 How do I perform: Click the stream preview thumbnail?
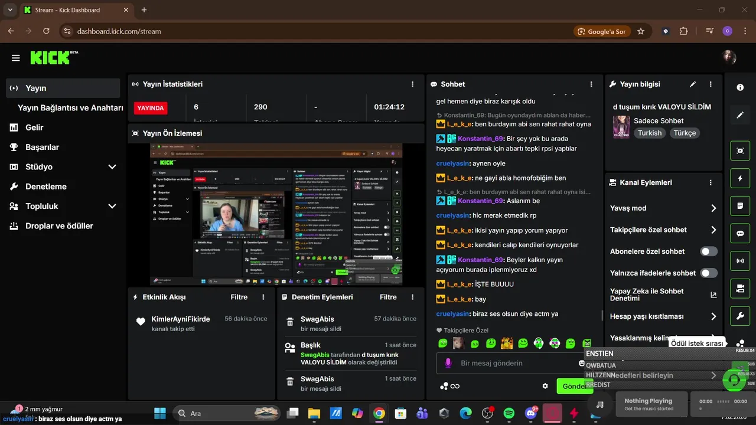[x=276, y=214]
